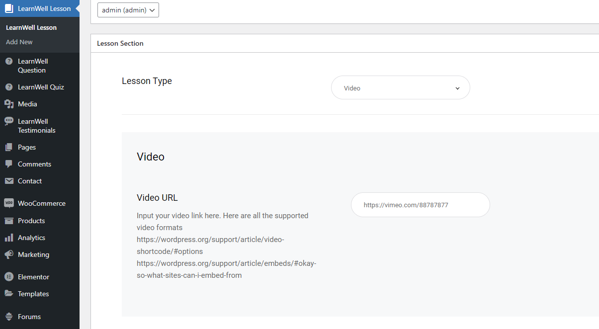Open the Elementor menu label
Viewport: 599px width, 329px height.
(33, 277)
